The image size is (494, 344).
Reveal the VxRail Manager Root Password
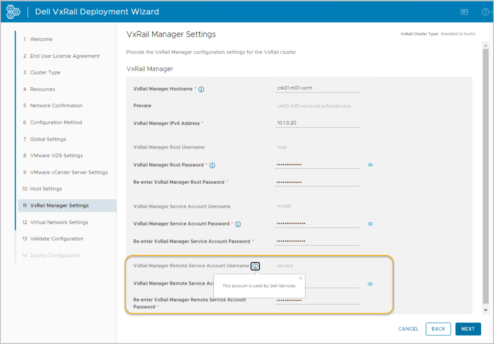[370, 165]
